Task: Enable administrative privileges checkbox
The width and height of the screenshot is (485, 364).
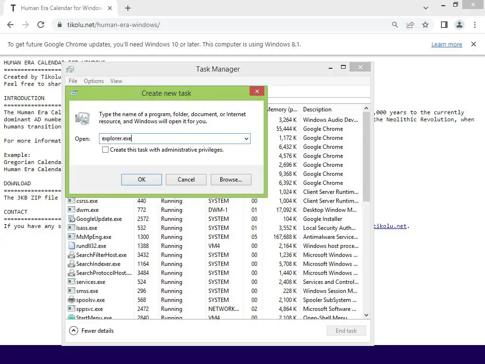Action: tap(105, 150)
